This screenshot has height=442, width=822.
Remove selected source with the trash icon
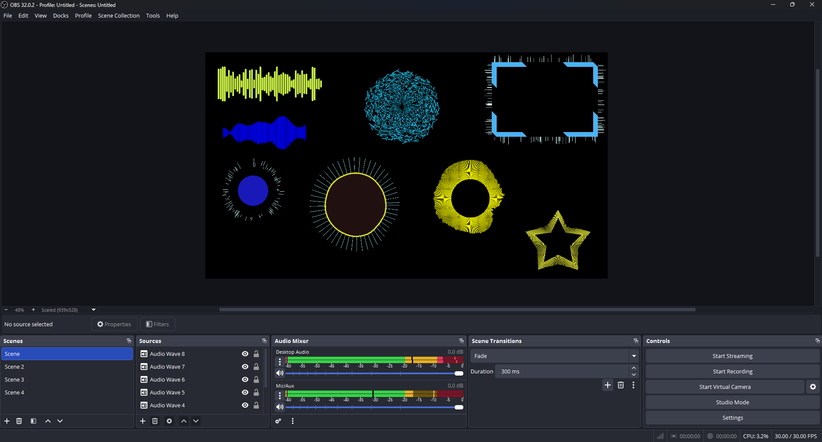[x=155, y=421]
